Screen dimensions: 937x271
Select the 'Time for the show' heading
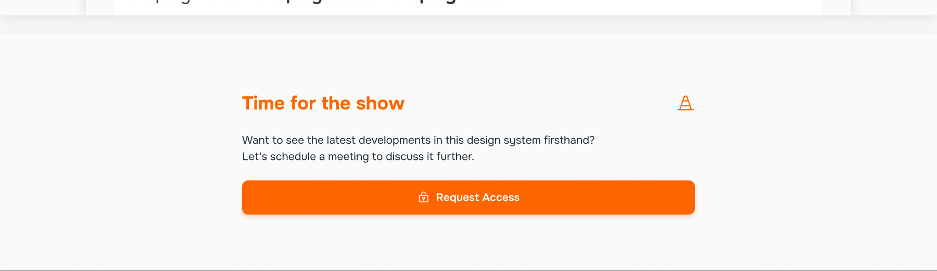tap(323, 103)
